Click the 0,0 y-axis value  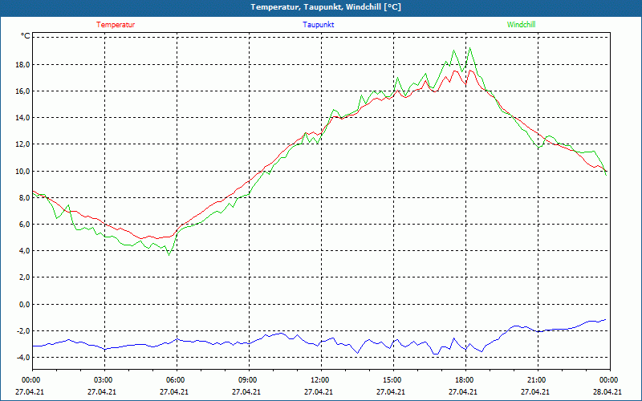pos(24,304)
